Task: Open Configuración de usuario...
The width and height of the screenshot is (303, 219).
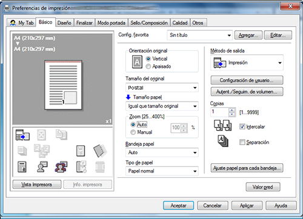Action: click(x=247, y=80)
